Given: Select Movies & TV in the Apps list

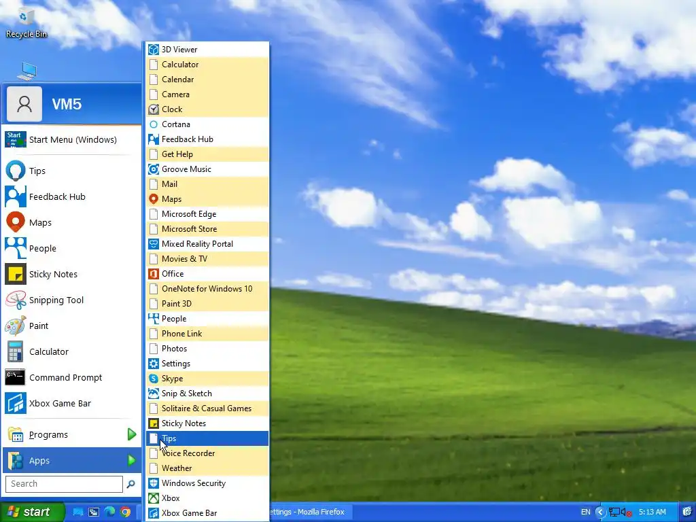Looking at the screenshot, I should point(207,259).
